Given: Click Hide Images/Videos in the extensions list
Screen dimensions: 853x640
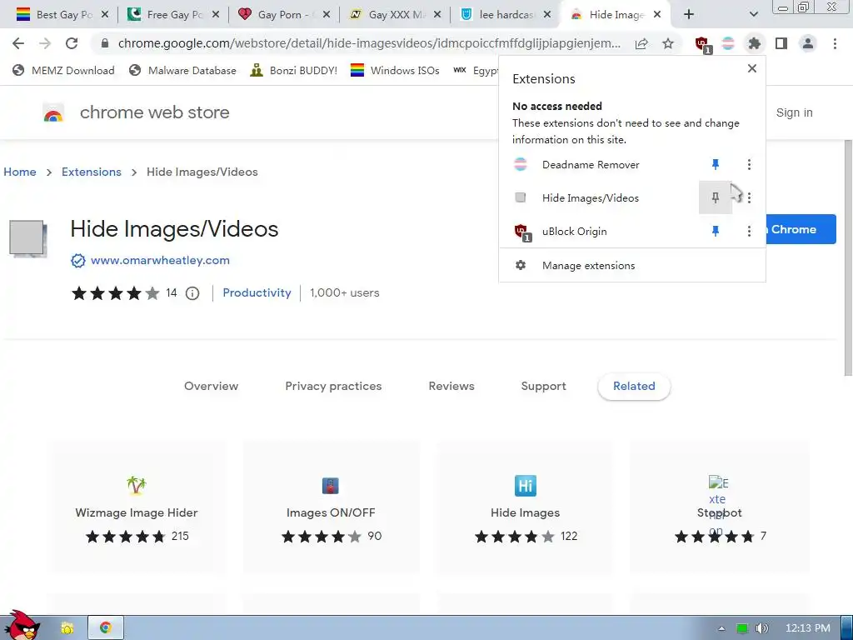Looking at the screenshot, I should 591,198.
